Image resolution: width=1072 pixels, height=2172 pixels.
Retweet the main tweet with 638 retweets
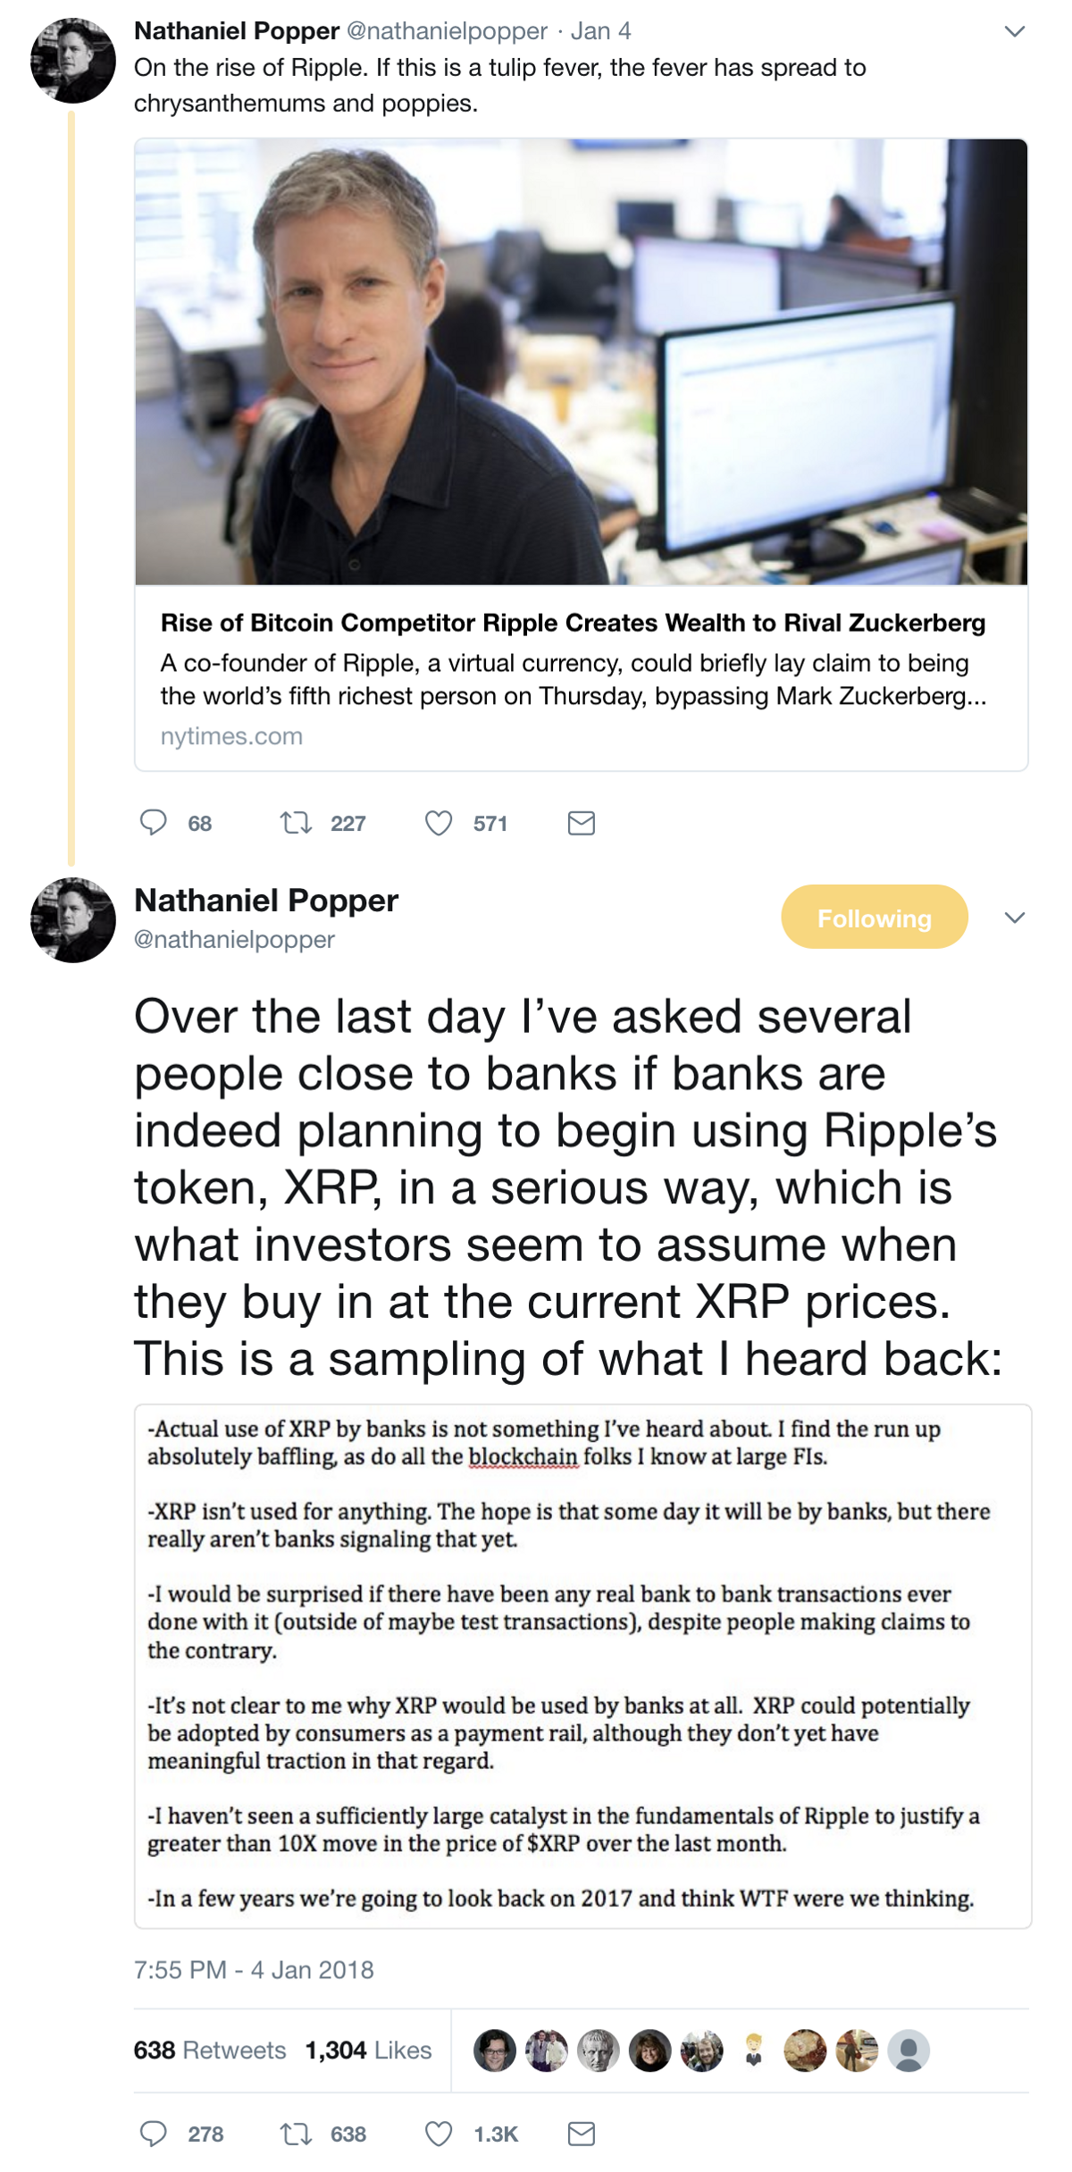(x=296, y=2134)
